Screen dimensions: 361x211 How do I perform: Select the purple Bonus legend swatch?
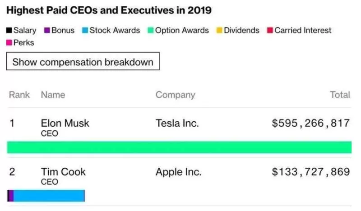coord(47,30)
